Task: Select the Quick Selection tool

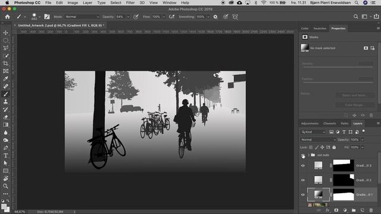Action: click(x=5, y=55)
